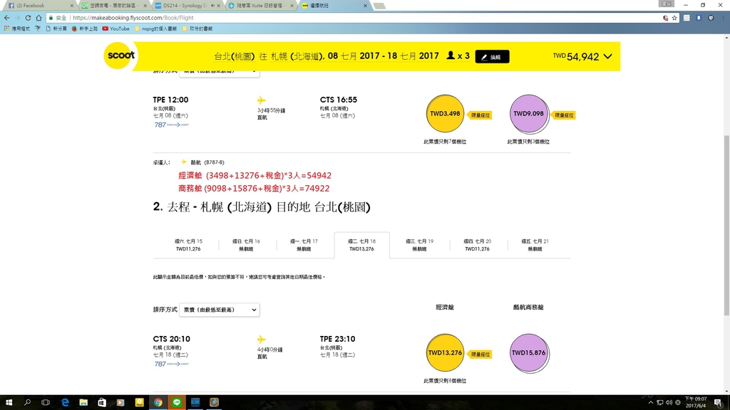The width and height of the screenshot is (730, 410).
Task: Open the YouTube bookmark
Action: [x=115, y=29]
